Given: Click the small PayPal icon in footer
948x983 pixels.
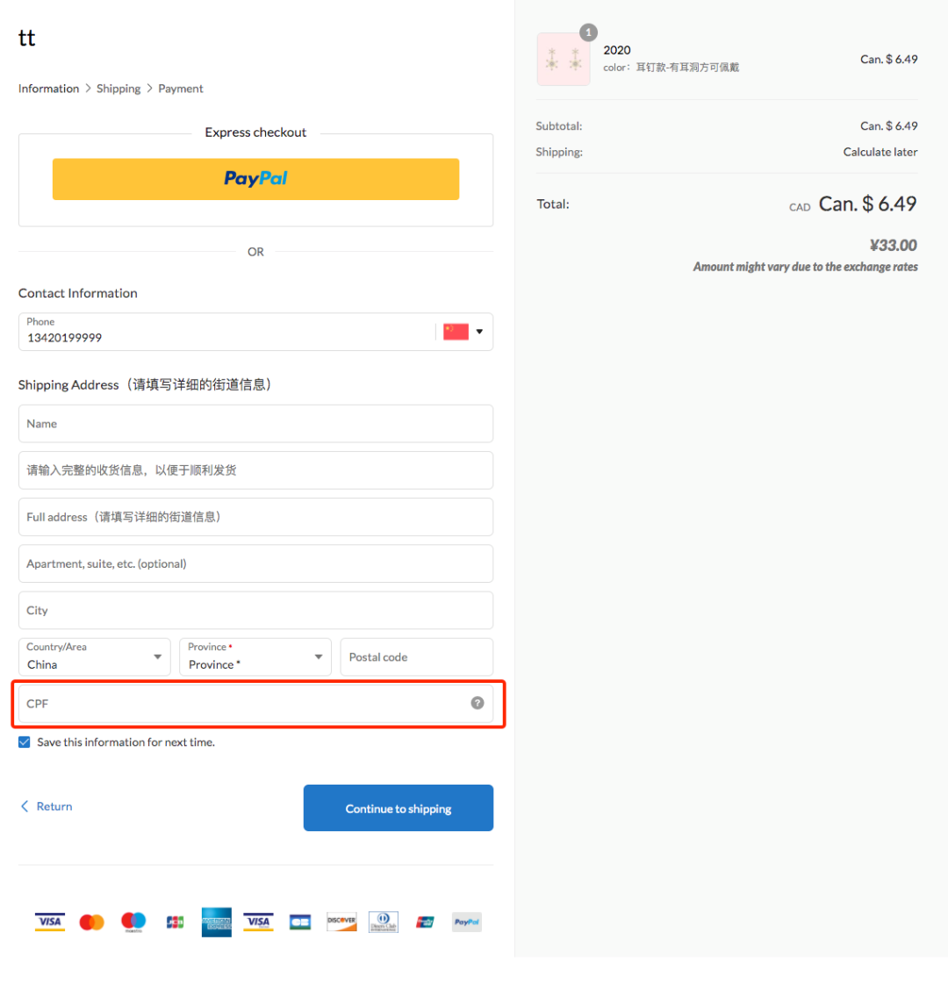Looking at the screenshot, I should tap(466, 922).
